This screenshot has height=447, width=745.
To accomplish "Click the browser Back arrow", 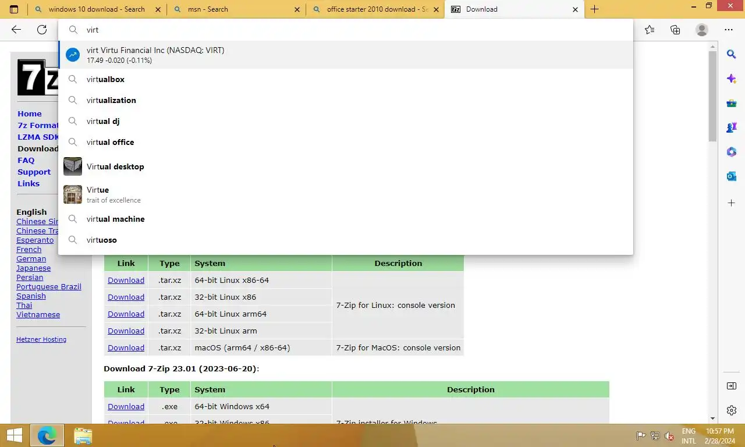I will [x=16, y=30].
